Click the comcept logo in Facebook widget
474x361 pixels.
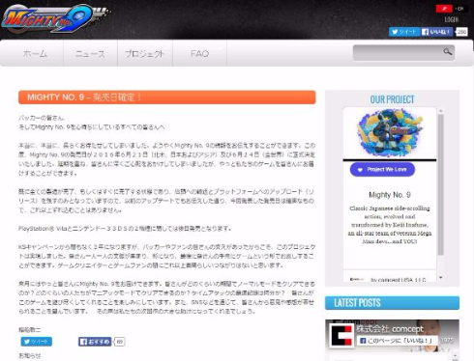coord(341,336)
